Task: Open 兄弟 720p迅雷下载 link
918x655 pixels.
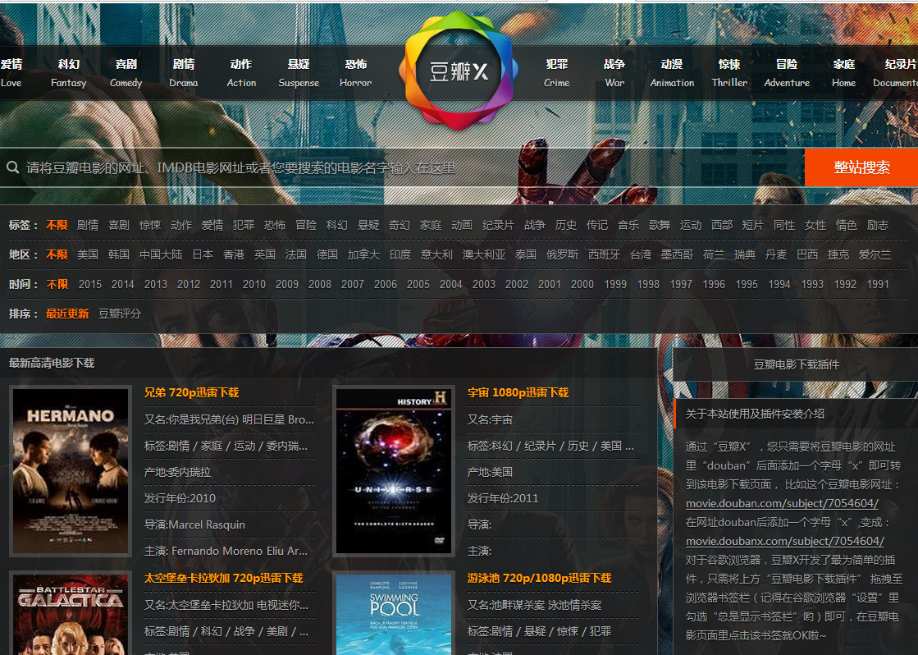Action: pyautogui.click(x=191, y=392)
